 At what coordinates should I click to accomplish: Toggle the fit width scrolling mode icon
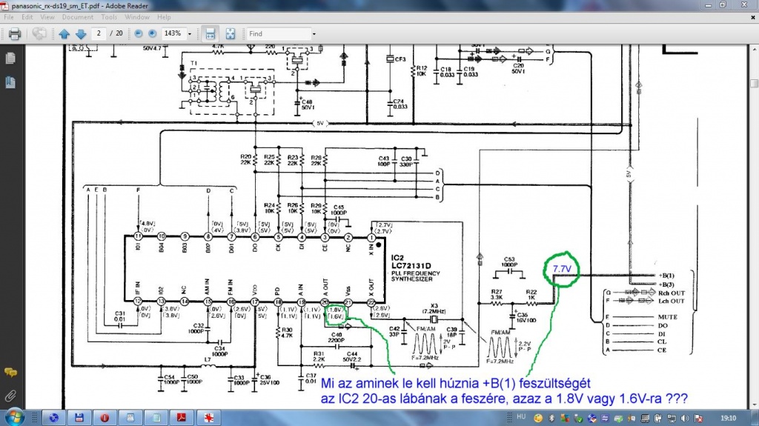click(x=210, y=34)
